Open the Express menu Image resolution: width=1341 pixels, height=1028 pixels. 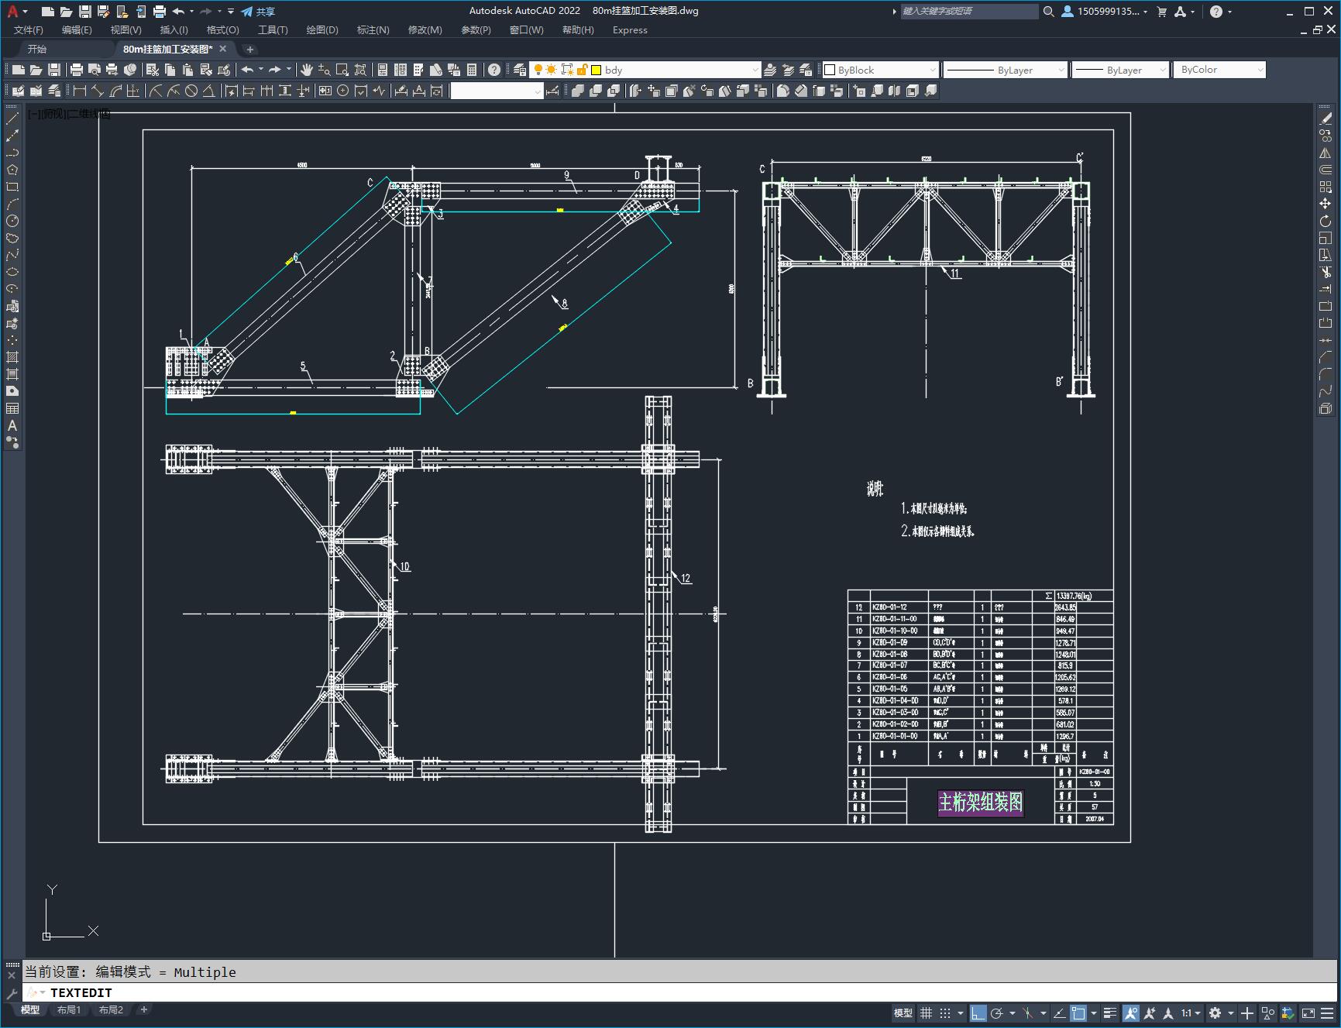(x=630, y=29)
